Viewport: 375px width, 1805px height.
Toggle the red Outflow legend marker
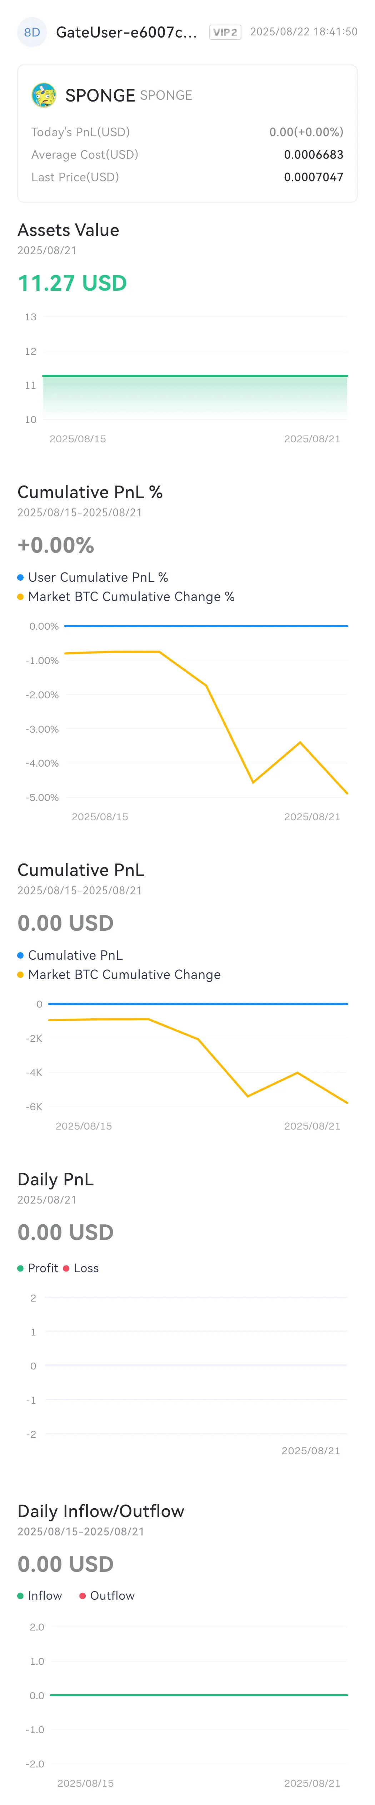click(82, 1595)
